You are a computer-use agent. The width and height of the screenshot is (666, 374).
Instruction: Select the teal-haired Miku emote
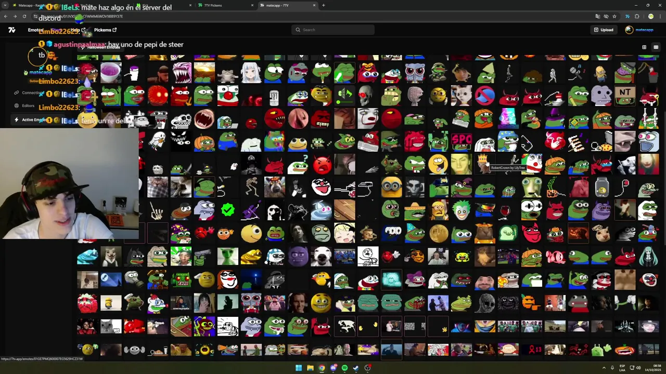[x=648, y=256]
